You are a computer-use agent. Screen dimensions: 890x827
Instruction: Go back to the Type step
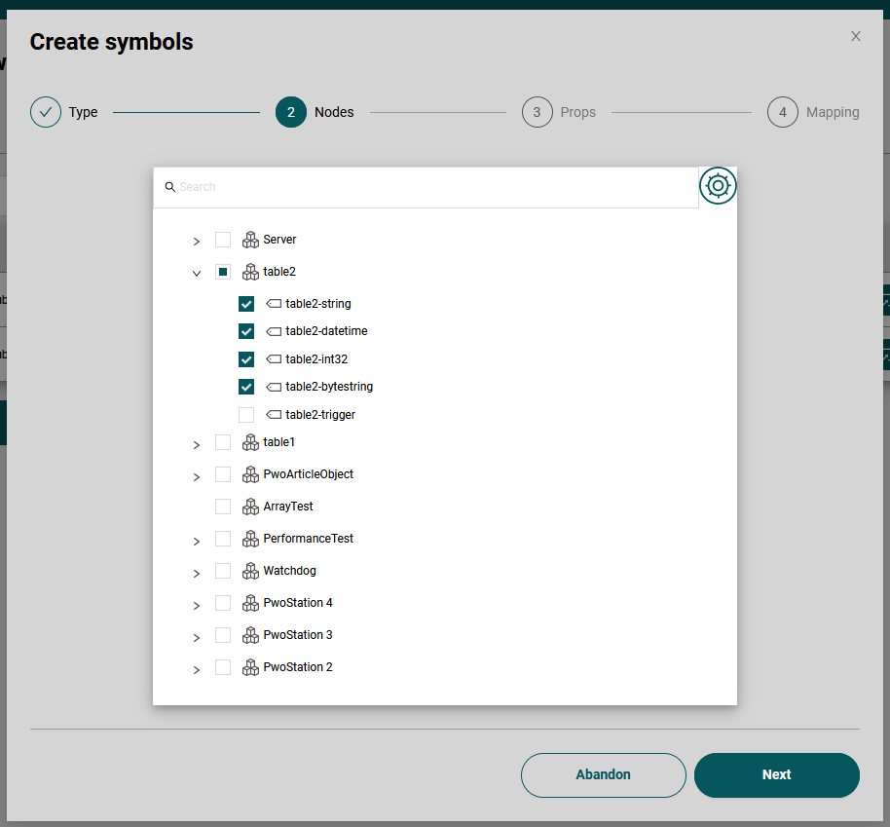click(46, 112)
